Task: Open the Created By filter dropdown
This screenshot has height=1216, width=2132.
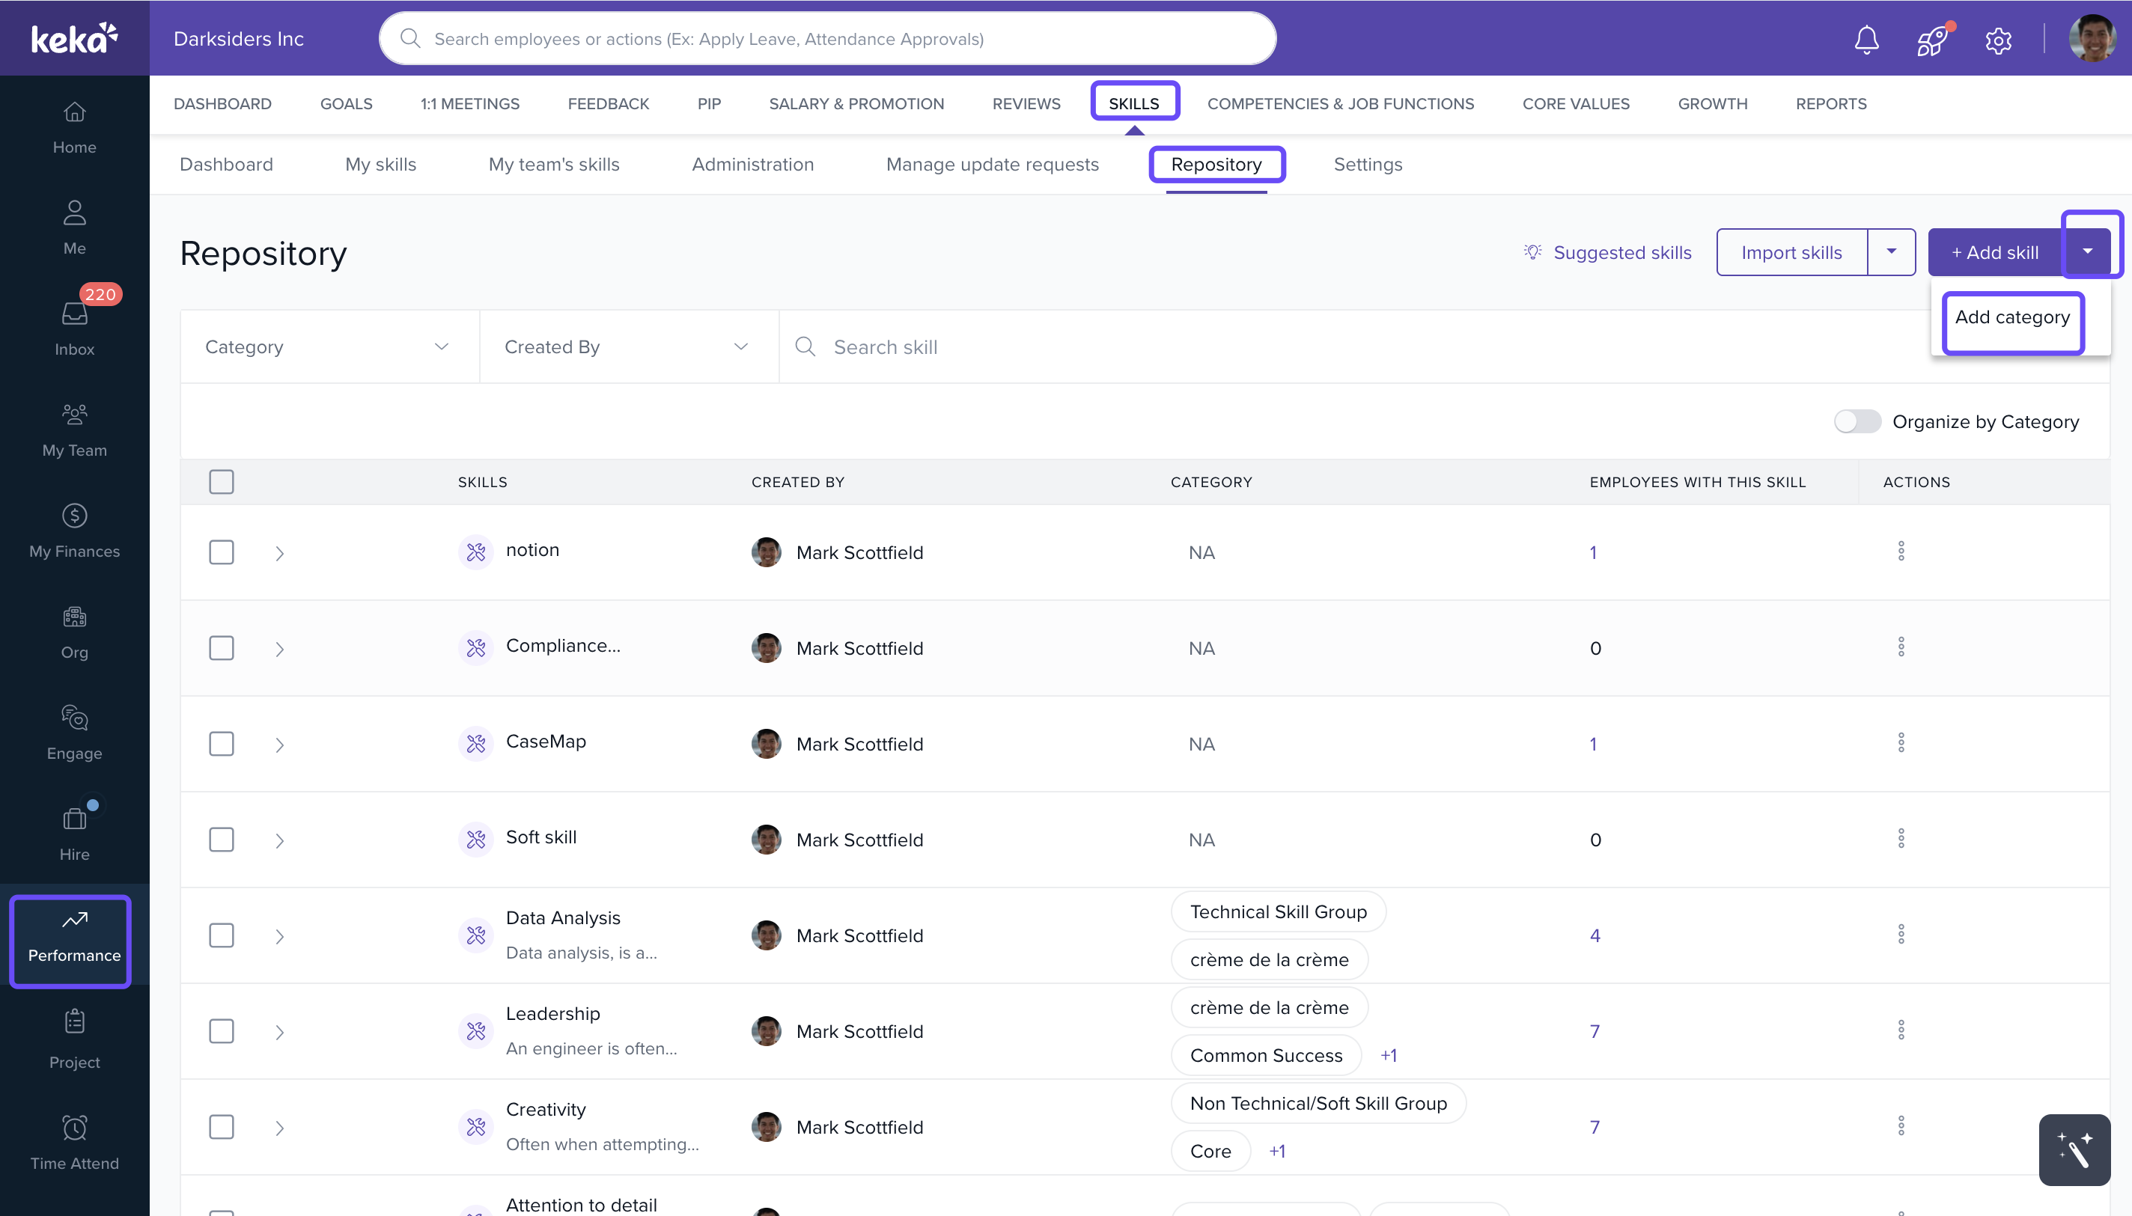Action: [628, 346]
